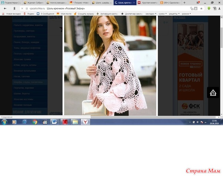Screen dimensions: 223x176
Task: Open the downloads arrow in the toolbar
Action: [219, 8]
